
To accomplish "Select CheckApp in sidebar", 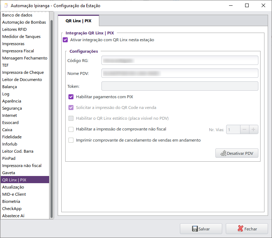I will [25, 209].
